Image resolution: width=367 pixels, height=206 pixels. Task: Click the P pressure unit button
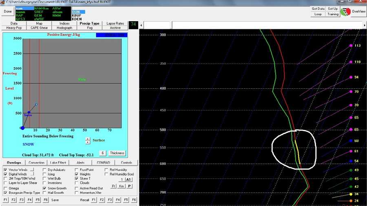[x=129, y=186]
